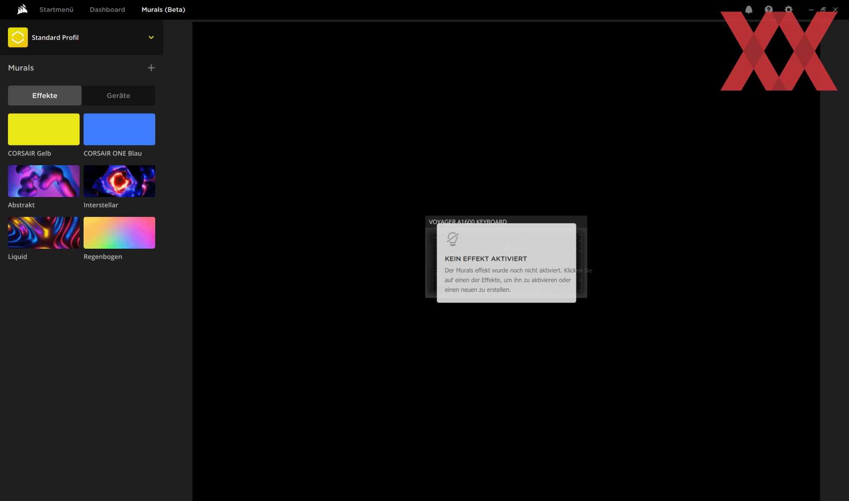Add a new mural with plus icon

point(151,68)
